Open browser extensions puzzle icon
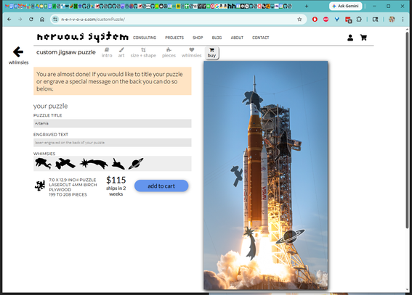 [x=359, y=19]
